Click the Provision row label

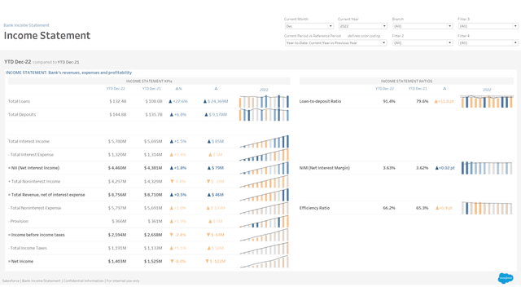(x=18, y=222)
